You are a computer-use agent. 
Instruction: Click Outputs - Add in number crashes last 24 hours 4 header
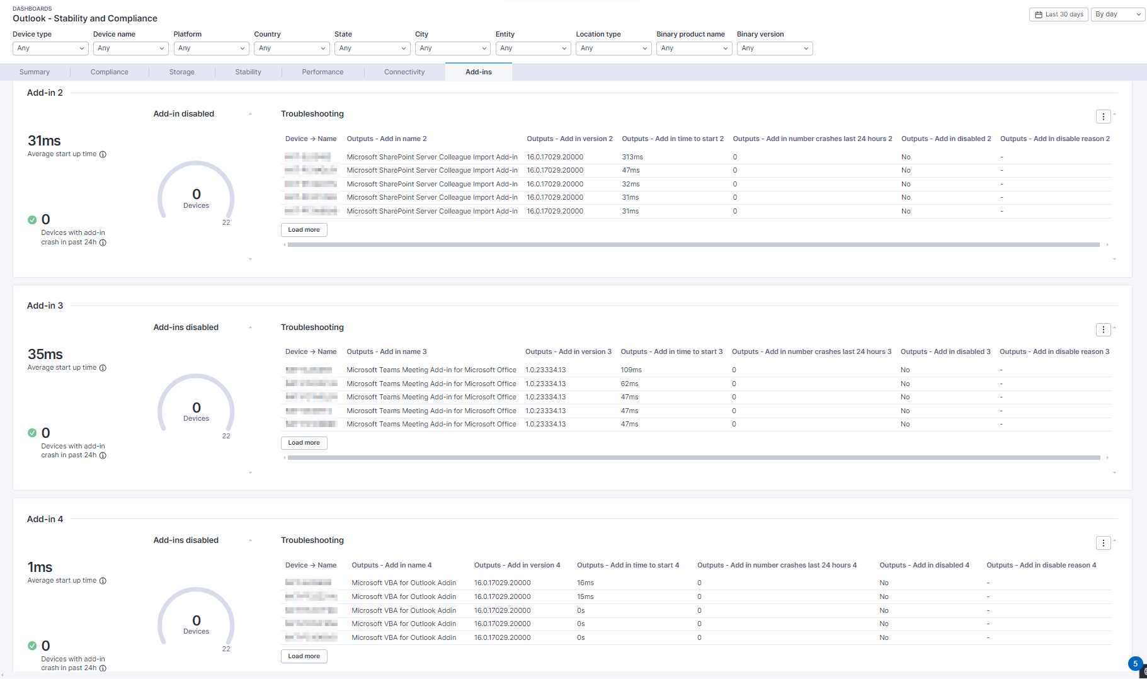point(777,566)
